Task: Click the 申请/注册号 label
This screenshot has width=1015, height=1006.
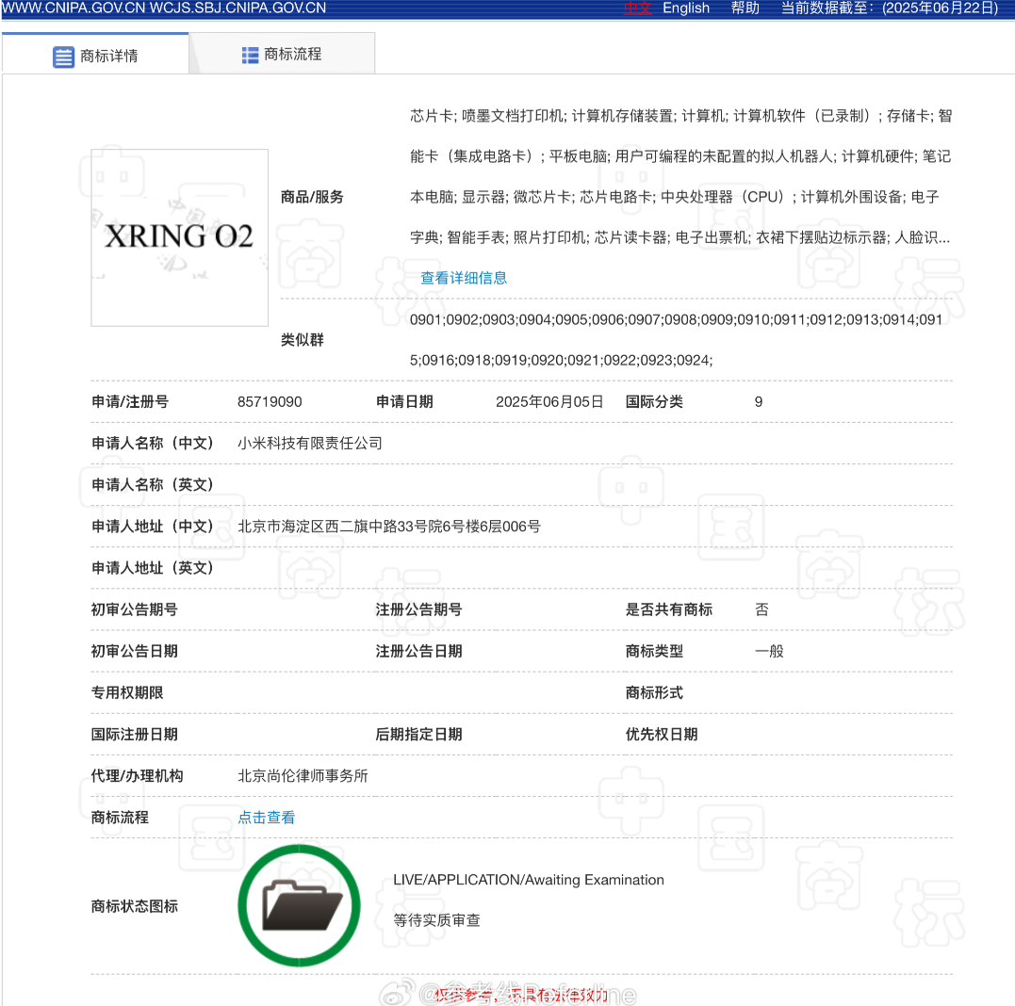Action: [130, 402]
